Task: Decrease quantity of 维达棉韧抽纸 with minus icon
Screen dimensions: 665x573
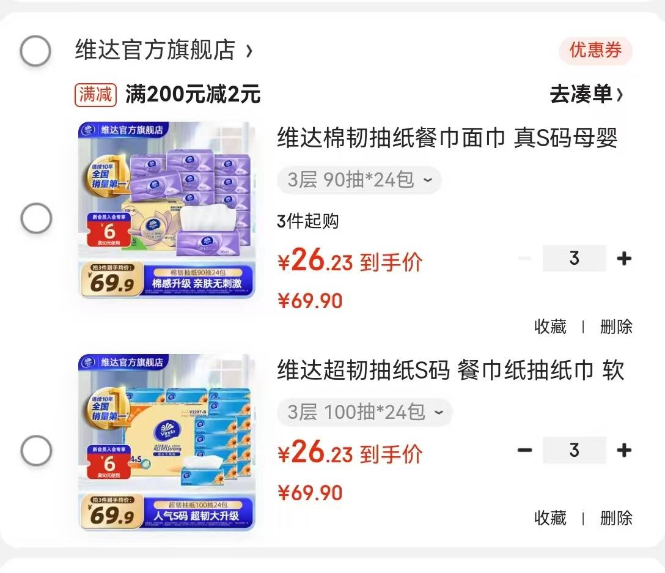Action: pos(524,258)
